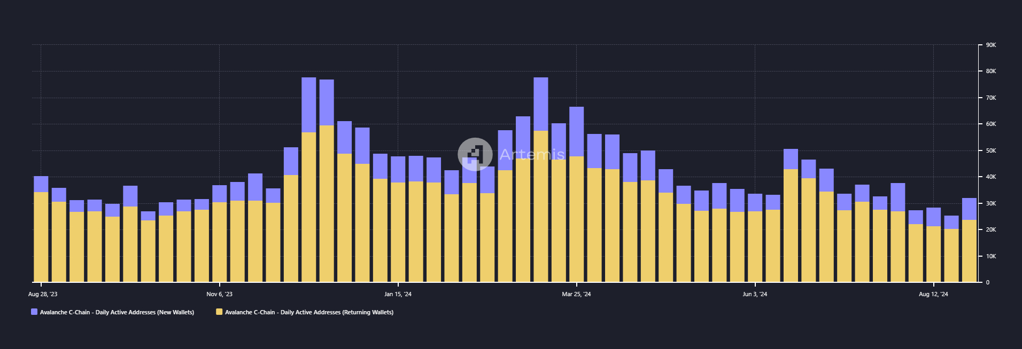1022x349 pixels.
Task: Click the 90K y-axis label
Action: pyautogui.click(x=991, y=45)
